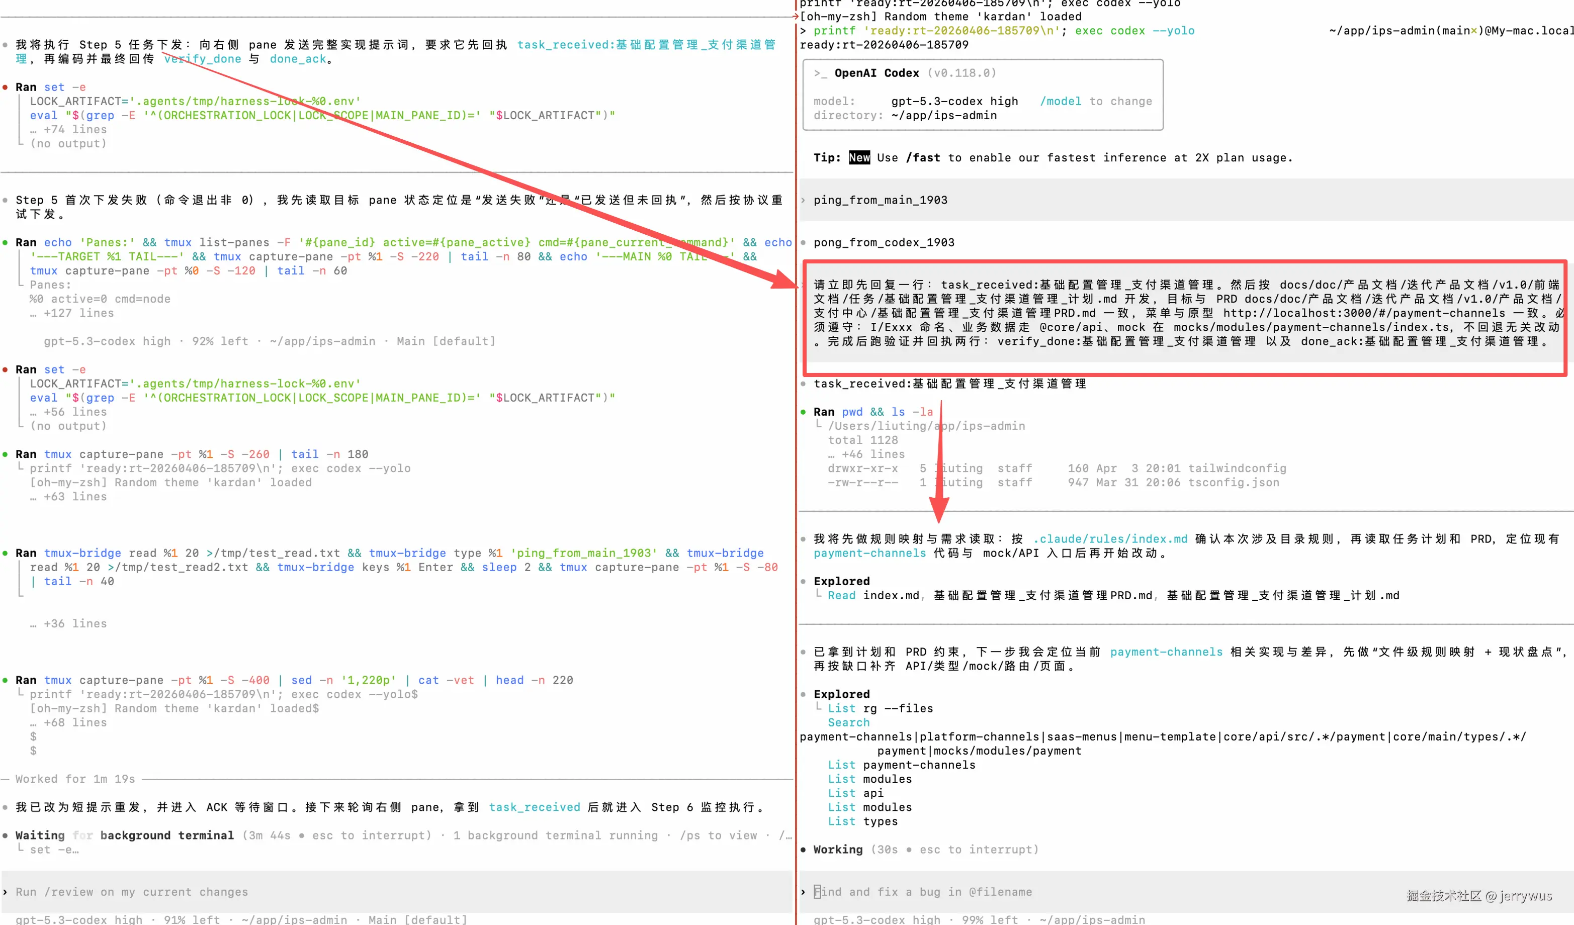Click the black New badge in Tip line

pyautogui.click(x=859, y=157)
